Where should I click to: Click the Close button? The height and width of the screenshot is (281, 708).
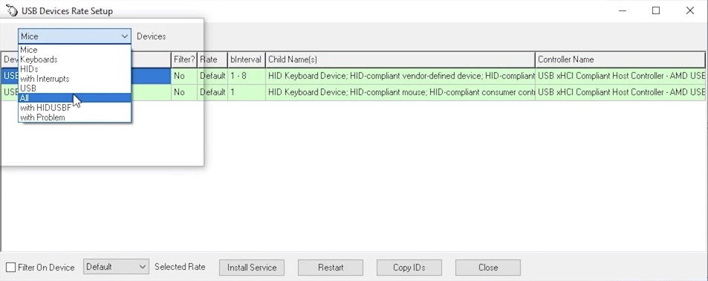tap(488, 268)
